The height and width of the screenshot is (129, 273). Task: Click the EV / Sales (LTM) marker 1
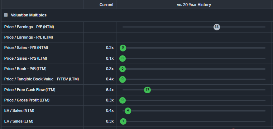point(123,121)
